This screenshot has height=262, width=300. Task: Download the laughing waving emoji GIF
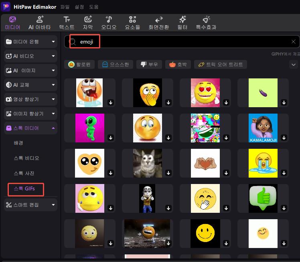point(226,208)
